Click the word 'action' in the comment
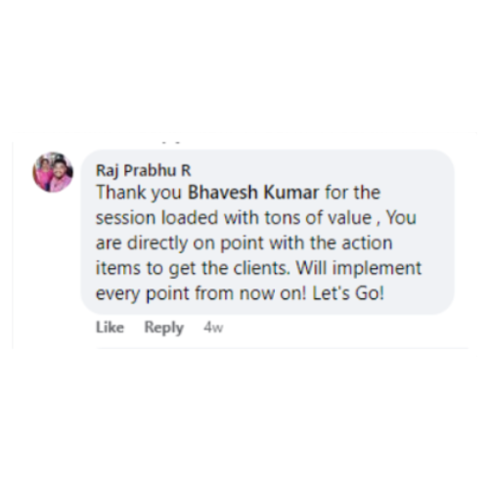 [x=367, y=243]
